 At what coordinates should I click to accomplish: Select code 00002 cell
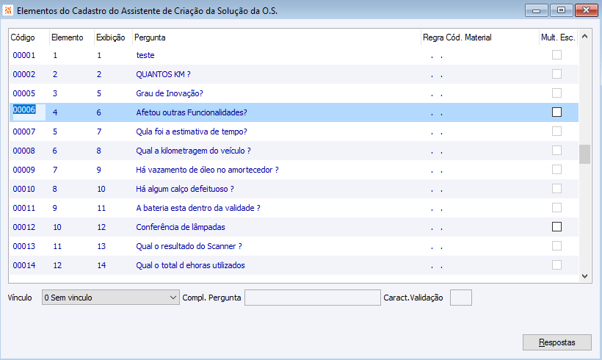(x=23, y=74)
